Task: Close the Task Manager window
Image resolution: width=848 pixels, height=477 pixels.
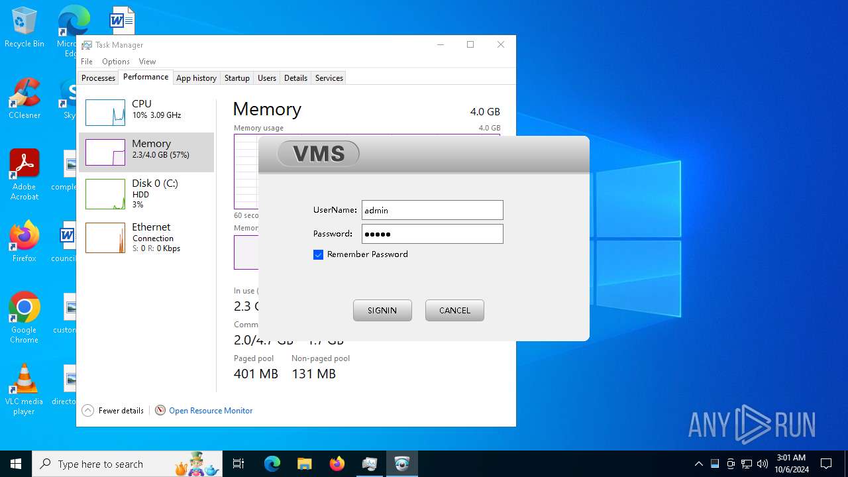Action: (x=501, y=44)
